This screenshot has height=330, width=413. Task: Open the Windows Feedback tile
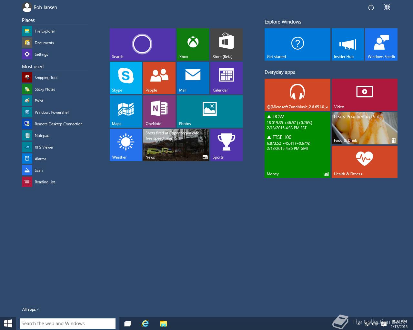pyautogui.click(x=381, y=44)
